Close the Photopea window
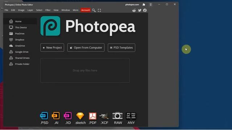 (x=175, y=4)
